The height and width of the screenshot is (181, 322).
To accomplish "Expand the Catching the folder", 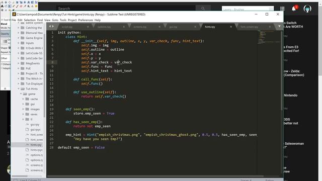I will point(19,28).
